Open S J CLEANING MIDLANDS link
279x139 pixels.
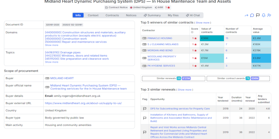(163, 44)
